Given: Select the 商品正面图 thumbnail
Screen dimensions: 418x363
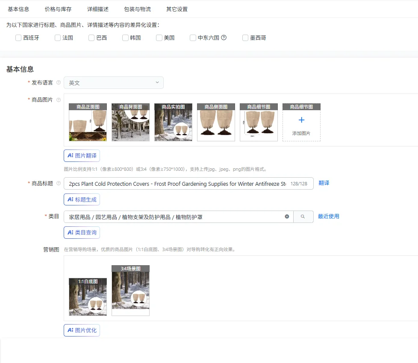Looking at the screenshot, I should tap(88, 122).
